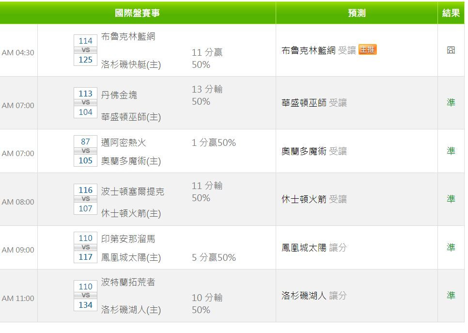This screenshot has height=333, width=468.
Task: Select team 奧蘭多魔術(主)
Action: tap(131, 161)
